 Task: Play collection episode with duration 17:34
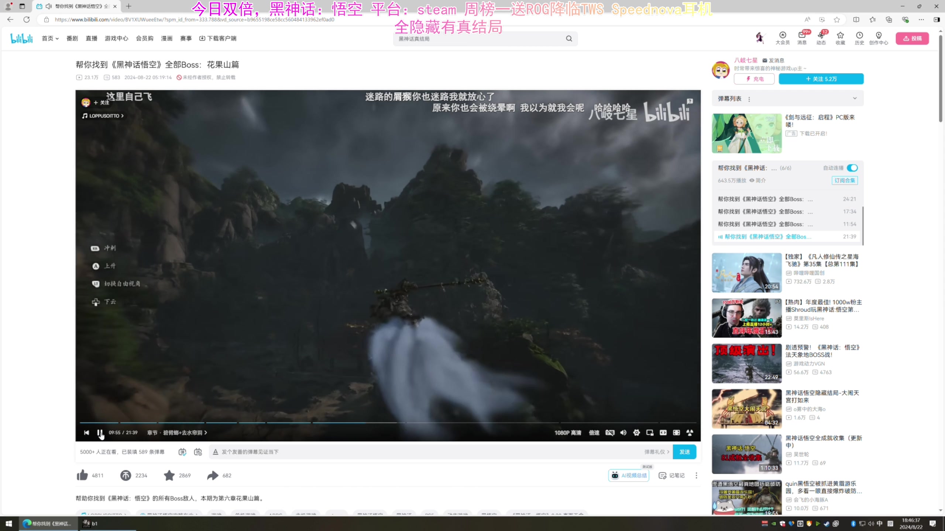tap(787, 212)
